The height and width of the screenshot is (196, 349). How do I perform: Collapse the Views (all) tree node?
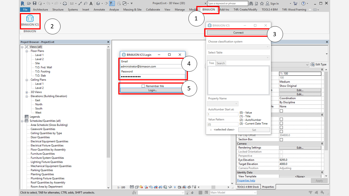pos(22,47)
